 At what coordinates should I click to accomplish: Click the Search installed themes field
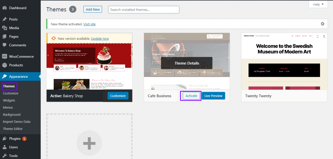pos(143,10)
